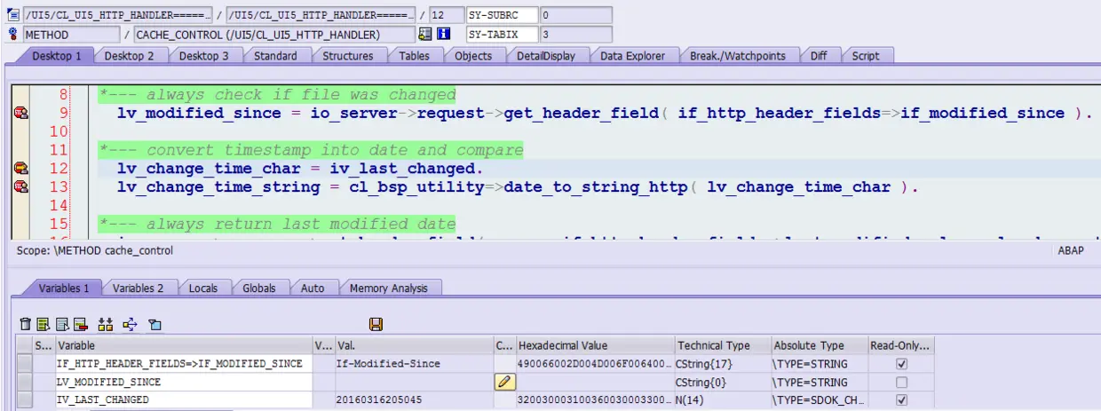Click the services icon right of blue arrows
Image resolution: width=1101 pixels, height=411 pixels.
pyautogui.click(x=154, y=325)
